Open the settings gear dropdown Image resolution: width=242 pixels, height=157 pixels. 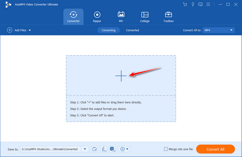pos(124,149)
